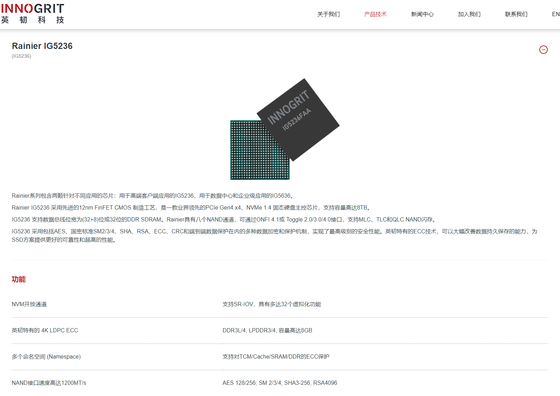Collapse the Rainier IG5236 section with minus icon
Image resolution: width=560 pixels, height=396 pixels.
tap(543, 50)
